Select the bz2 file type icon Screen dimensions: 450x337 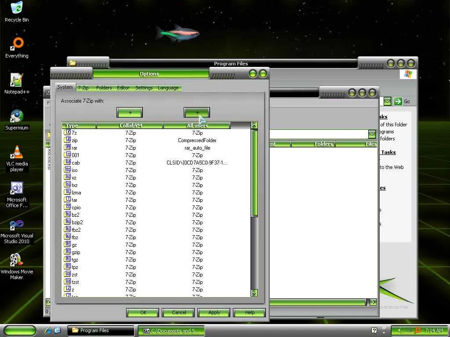point(67,214)
